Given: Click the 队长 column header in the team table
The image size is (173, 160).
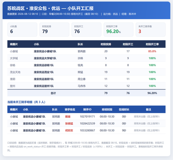Looking at the screenshot, I should coord(80,44).
